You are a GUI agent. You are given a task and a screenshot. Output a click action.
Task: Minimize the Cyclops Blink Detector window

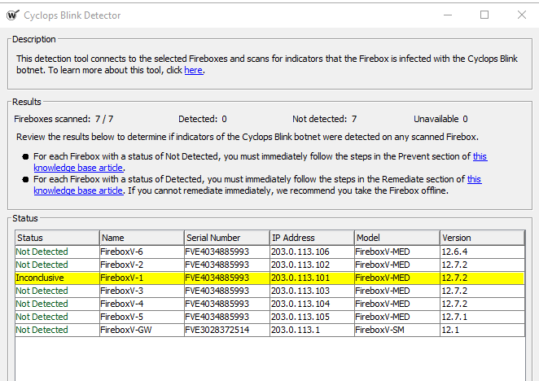pyautogui.click(x=447, y=15)
